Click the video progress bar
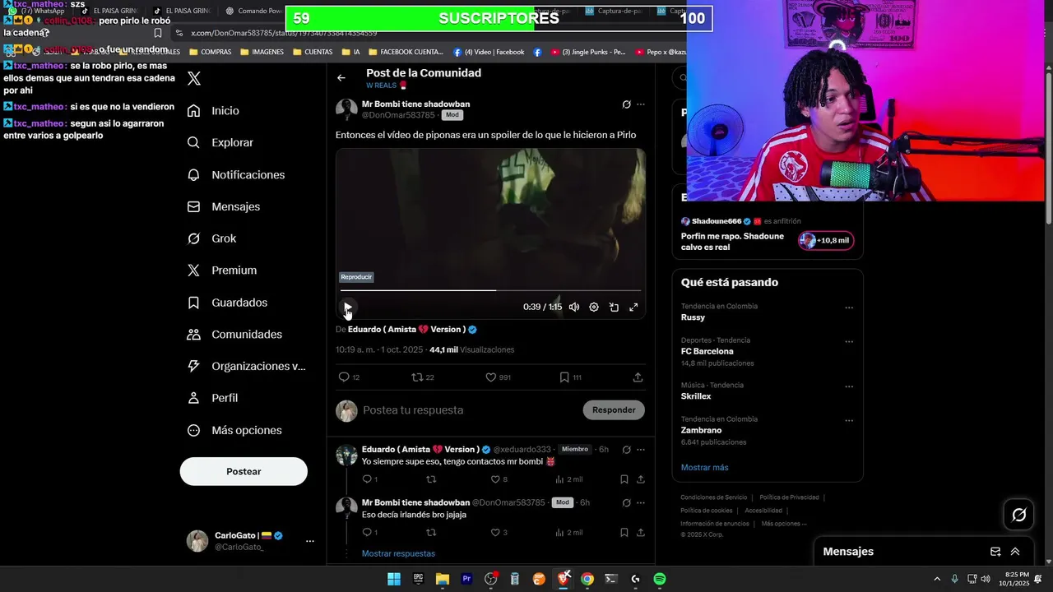The width and height of the screenshot is (1053, 592). point(490,290)
